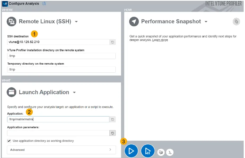Select the WHERE section header
The height and width of the screenshot is (158, 245).
pyautogui.click(x=7, y=10)
